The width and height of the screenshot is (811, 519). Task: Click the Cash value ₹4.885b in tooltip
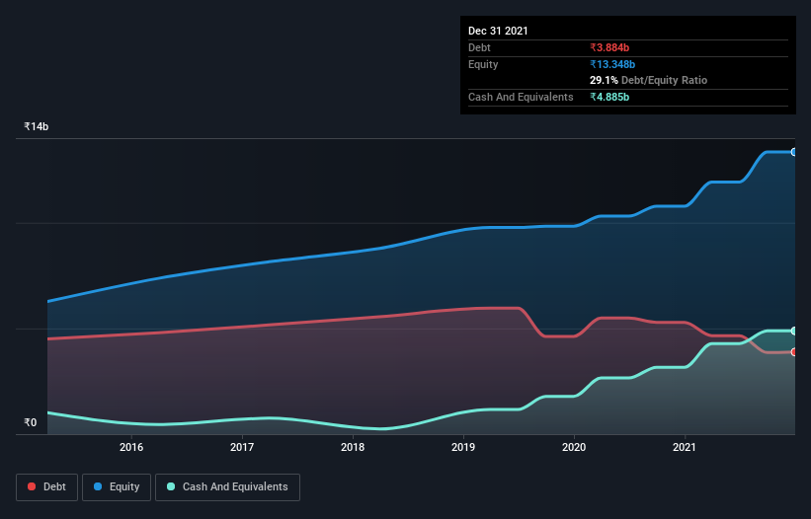609,97
